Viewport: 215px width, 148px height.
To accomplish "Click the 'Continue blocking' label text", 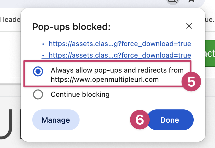I will coord(80,94).
